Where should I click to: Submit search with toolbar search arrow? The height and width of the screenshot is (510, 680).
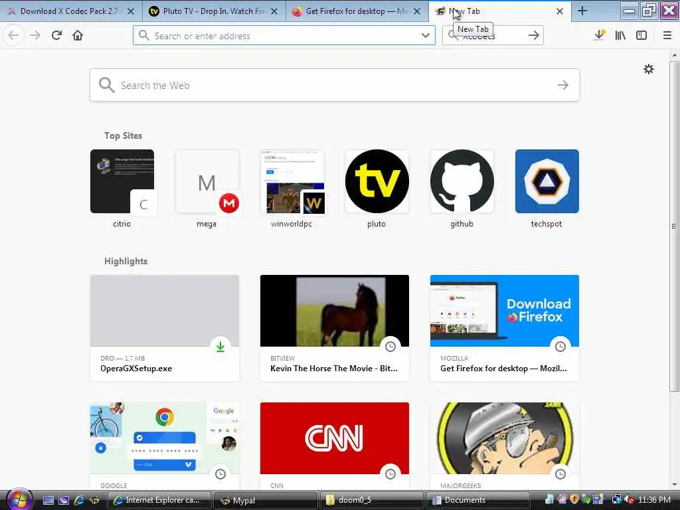pyautogui.click(x=534, y=36)
